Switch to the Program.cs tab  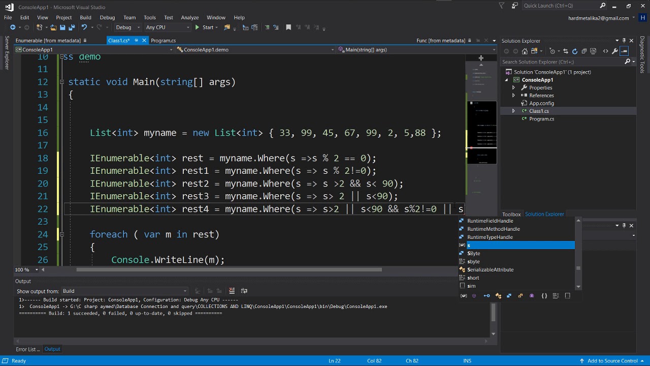(x=163, y=41)
